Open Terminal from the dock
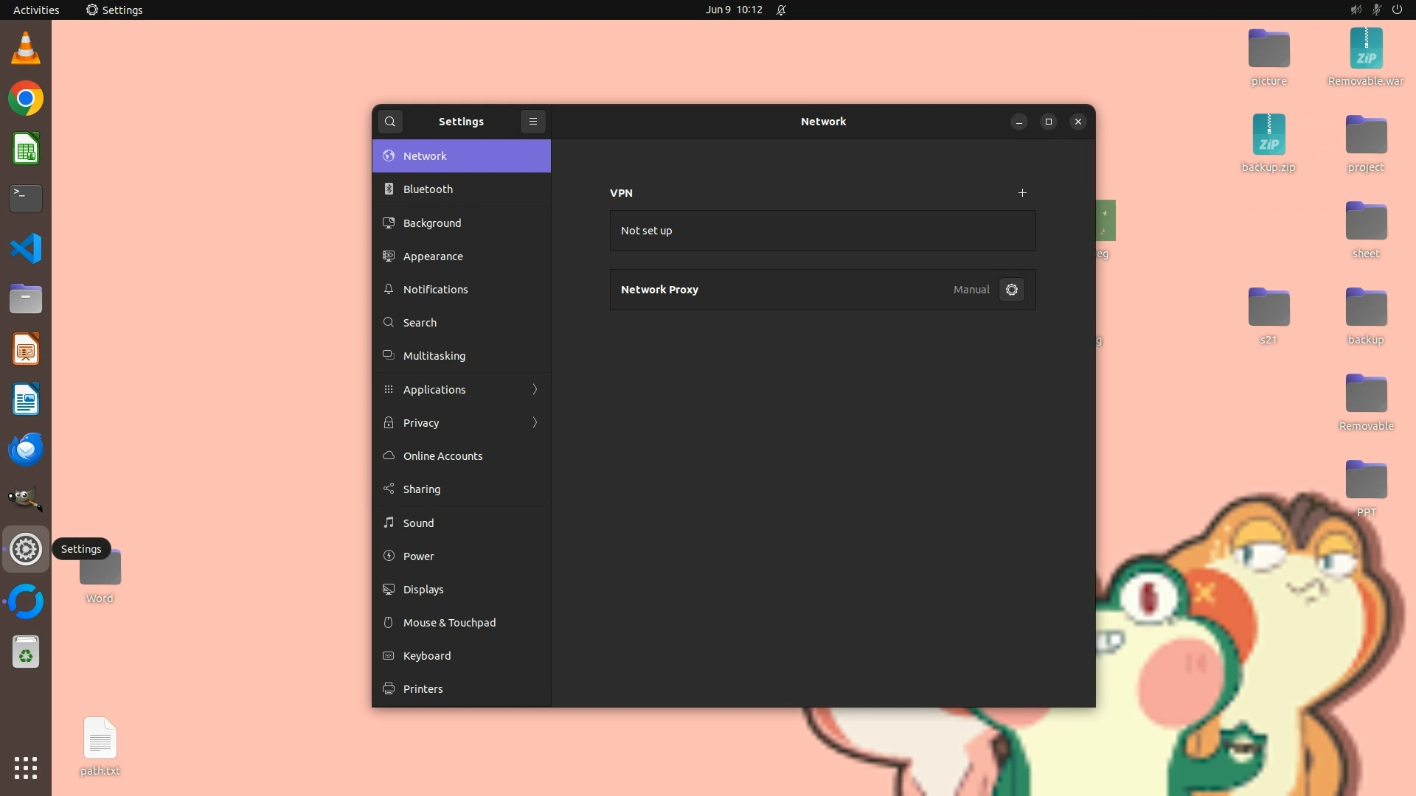Image resolution: width=1416 pixels, height=796 pixels. pos(26,198)
